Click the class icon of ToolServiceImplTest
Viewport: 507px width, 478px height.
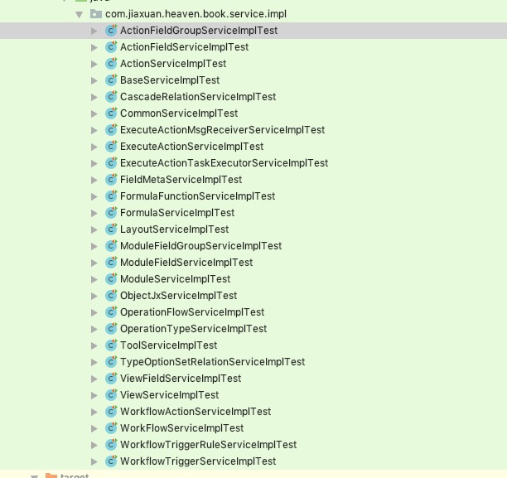111,345
